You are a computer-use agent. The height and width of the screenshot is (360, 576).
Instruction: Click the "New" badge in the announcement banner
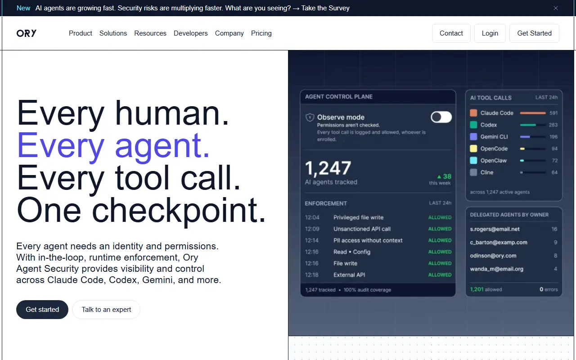click(x=23, y=8)
